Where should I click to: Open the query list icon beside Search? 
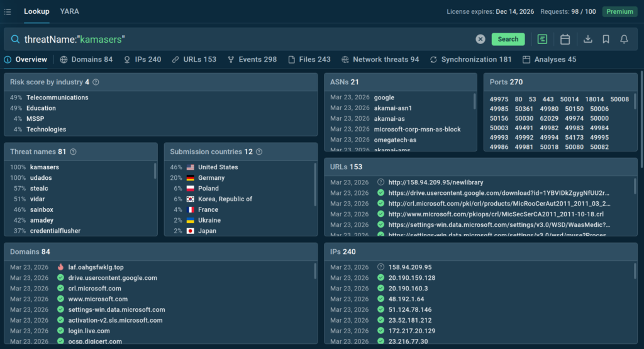[x=542, y=39]
